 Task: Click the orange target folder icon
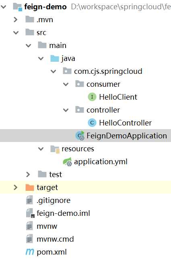[30, 187]
